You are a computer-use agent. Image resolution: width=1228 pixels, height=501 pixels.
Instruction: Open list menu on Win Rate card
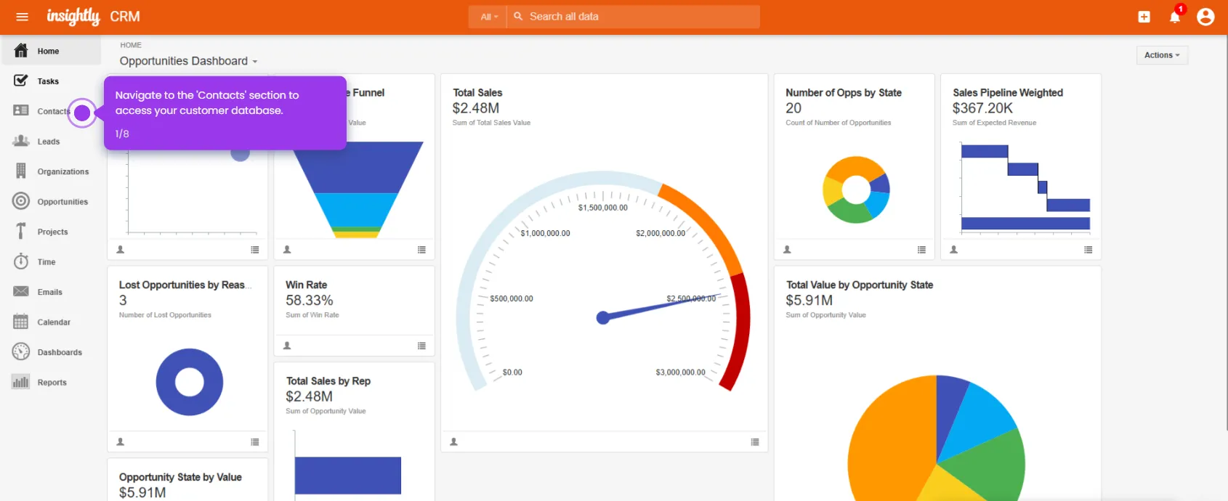click(421, 346)
